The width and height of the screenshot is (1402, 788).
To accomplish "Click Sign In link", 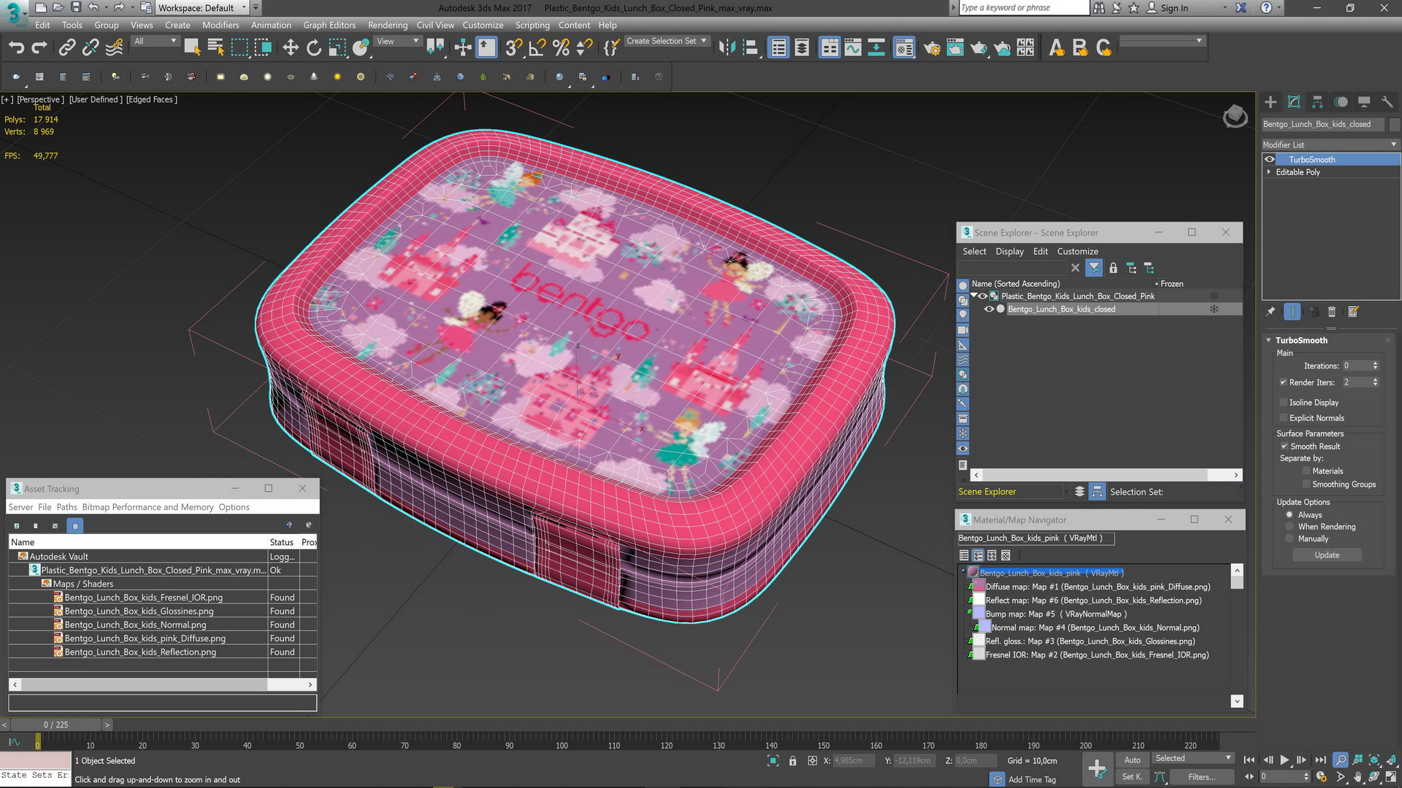I will pos(1174,8).
